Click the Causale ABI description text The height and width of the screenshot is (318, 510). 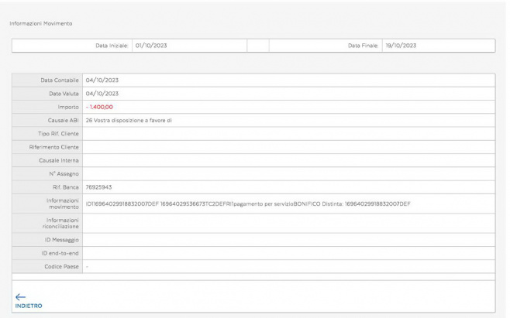click(x=133, y=120)
